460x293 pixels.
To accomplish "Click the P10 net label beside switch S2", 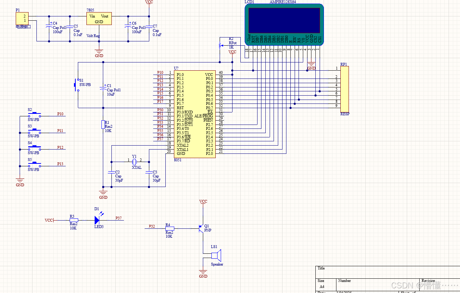I will coord(60,114).
